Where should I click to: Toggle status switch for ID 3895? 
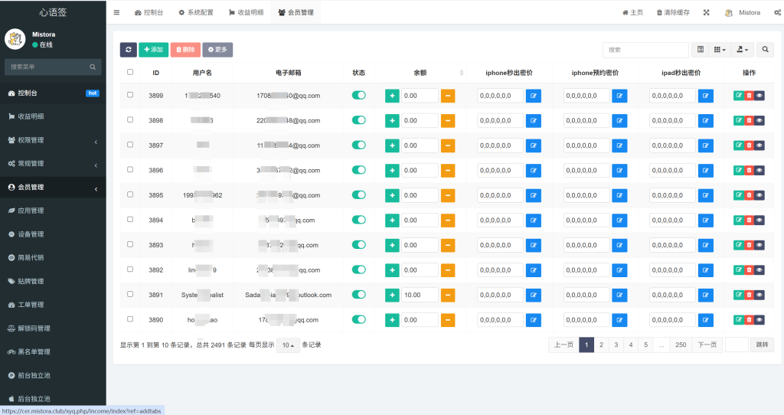[358, 195]
